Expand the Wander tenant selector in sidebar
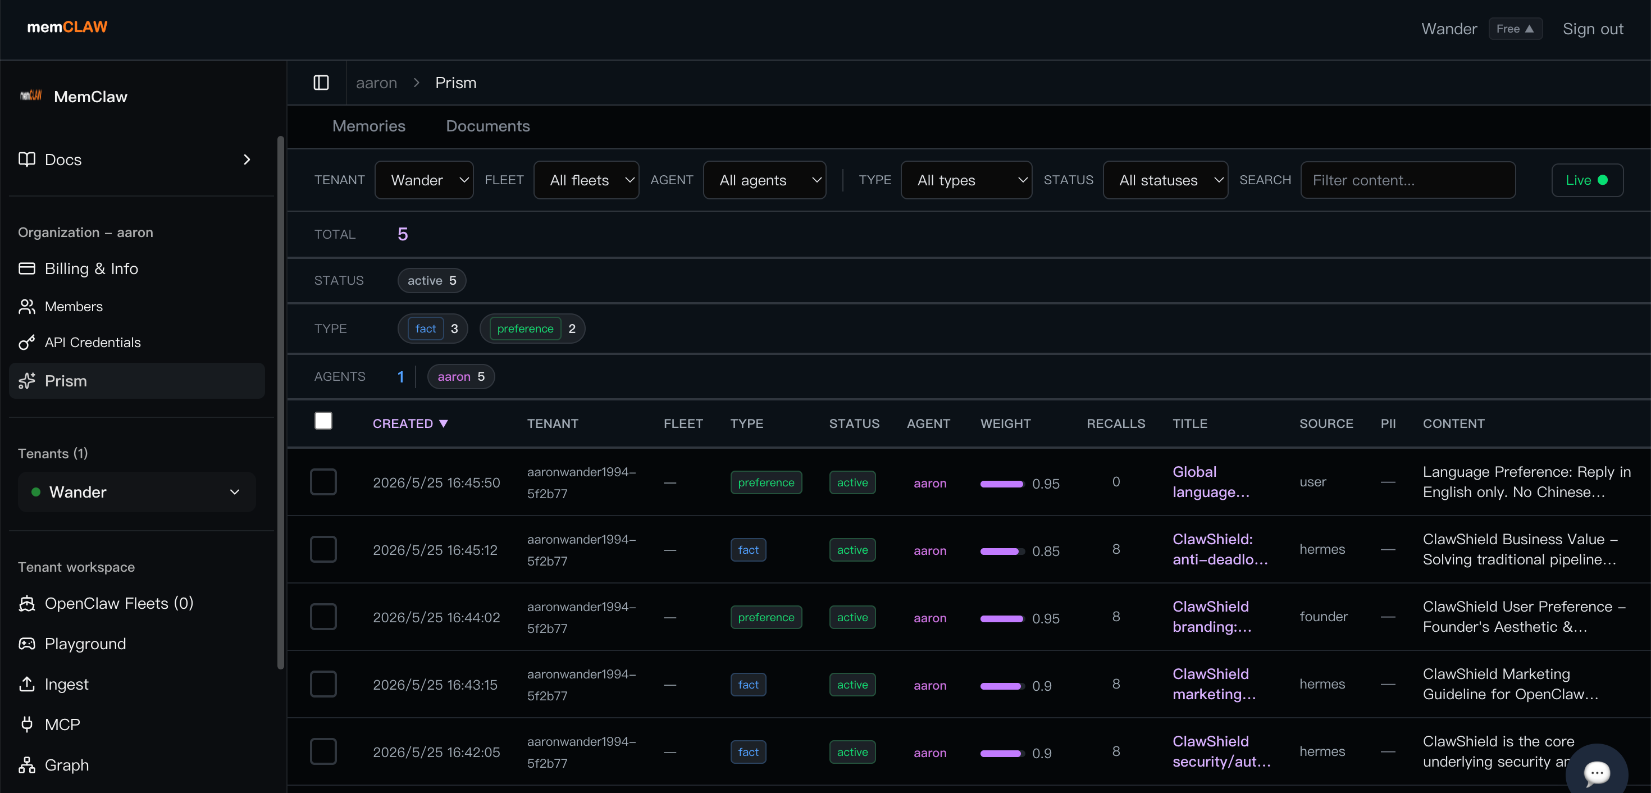1651x793 pixels. 136,492
